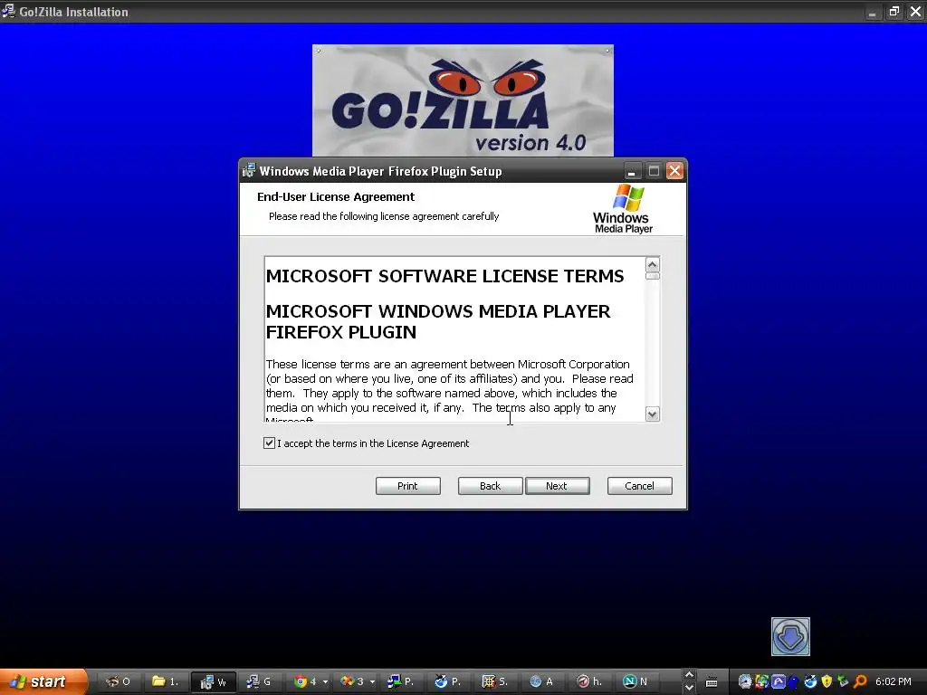Click the purple A tray icon
Screen dimensions: 927x695
click(x=778, y=681)
